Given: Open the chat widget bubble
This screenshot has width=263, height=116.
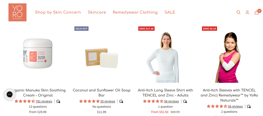Looking at the screenshot, I should (x=10, y=94).
